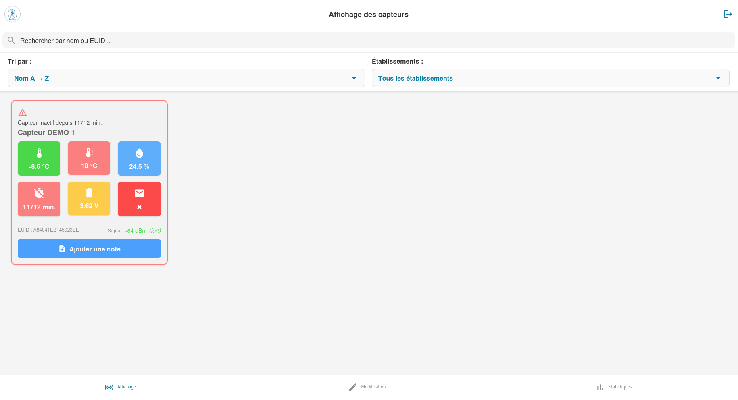Click the red mail notification tile
Screen dimensions: 738x400
[x=139, y=199]
